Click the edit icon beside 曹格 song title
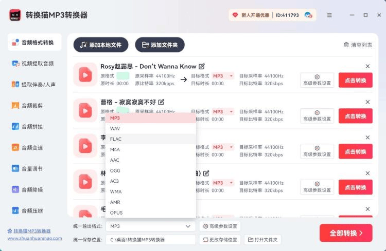 point(162,102)
